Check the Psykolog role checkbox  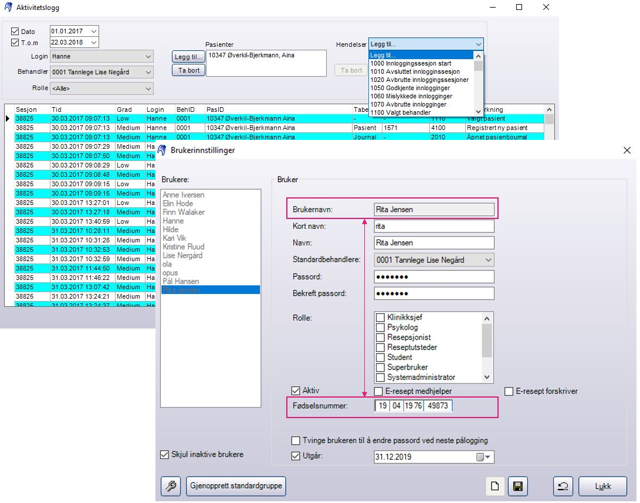380,327
